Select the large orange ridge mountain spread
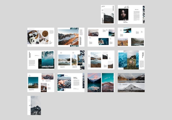 [71, 37]
